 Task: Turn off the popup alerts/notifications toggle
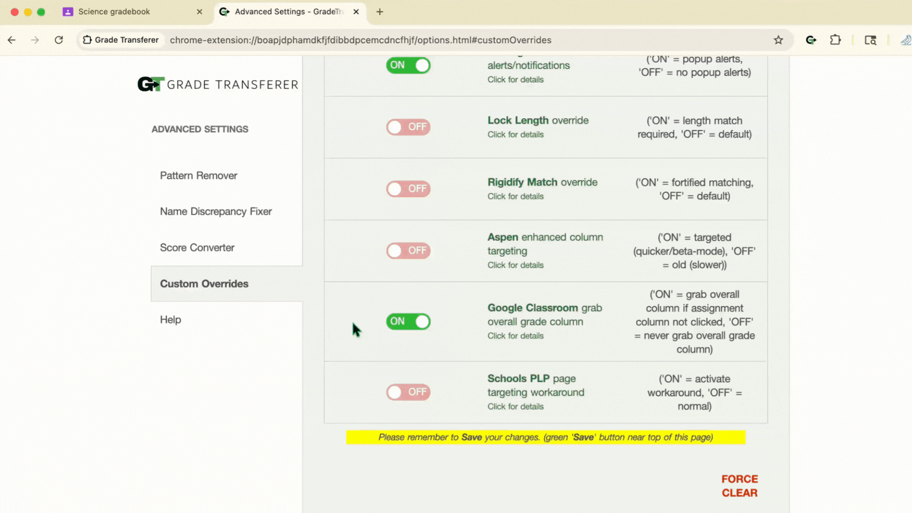point(408,65)
